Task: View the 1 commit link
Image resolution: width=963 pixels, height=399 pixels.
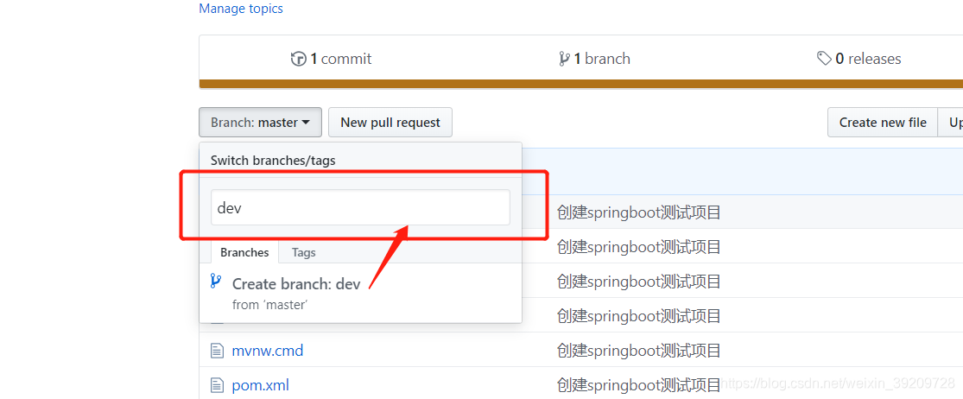Action: click(x=341, y=59)
